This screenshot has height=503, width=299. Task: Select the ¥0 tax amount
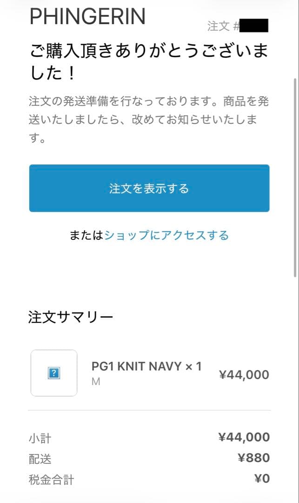261,479
